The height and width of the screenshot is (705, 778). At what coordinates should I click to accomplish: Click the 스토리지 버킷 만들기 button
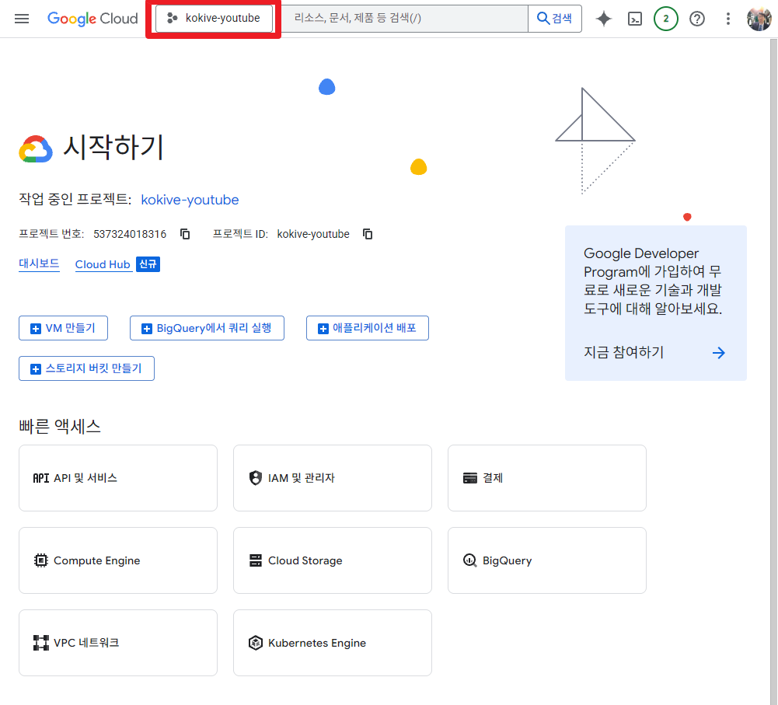pos(86,368)
